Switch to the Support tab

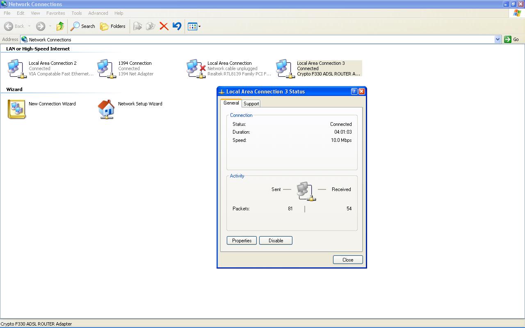pyautogui.click(x=251, y=104)
